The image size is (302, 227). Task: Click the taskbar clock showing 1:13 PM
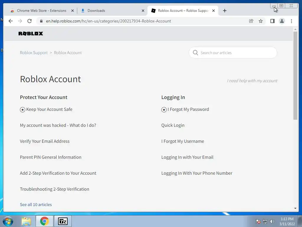pyautogui.click(x=287, y=221)
